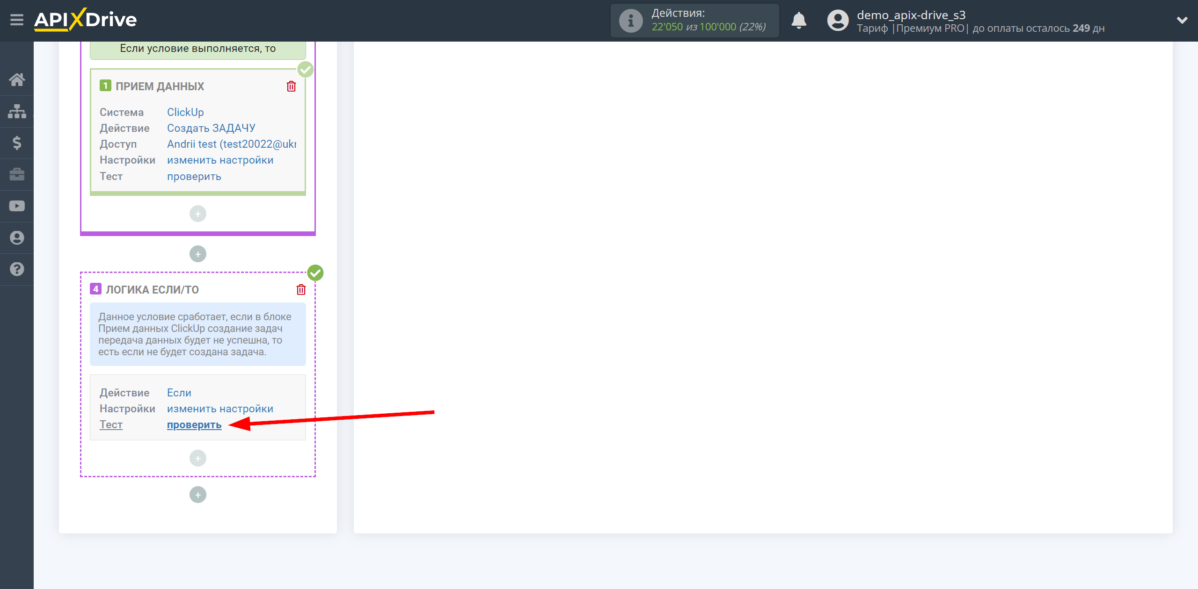This screenshot has width=1198, height=589.
Task: Select проверить link in прием данных block
Action: [x=193, y=176]
